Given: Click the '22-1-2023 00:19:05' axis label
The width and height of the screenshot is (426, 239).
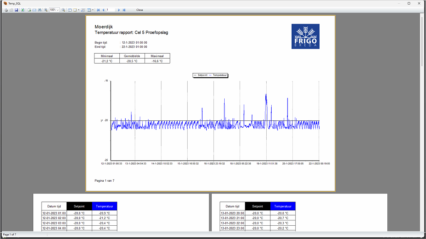Looking at the screenshot, I should [x=319, y=163].
